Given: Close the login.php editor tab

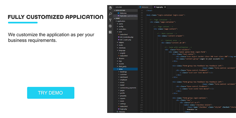Looking at the screenshot, I should click(165, 7).
